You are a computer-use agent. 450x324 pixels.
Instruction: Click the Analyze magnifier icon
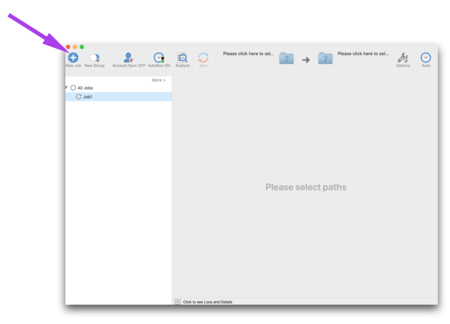point(182,58)
